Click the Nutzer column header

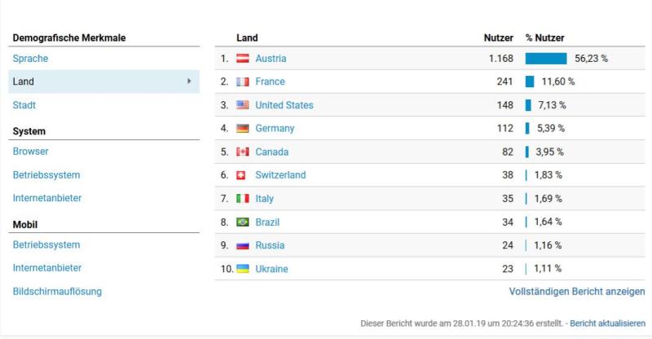499,37
